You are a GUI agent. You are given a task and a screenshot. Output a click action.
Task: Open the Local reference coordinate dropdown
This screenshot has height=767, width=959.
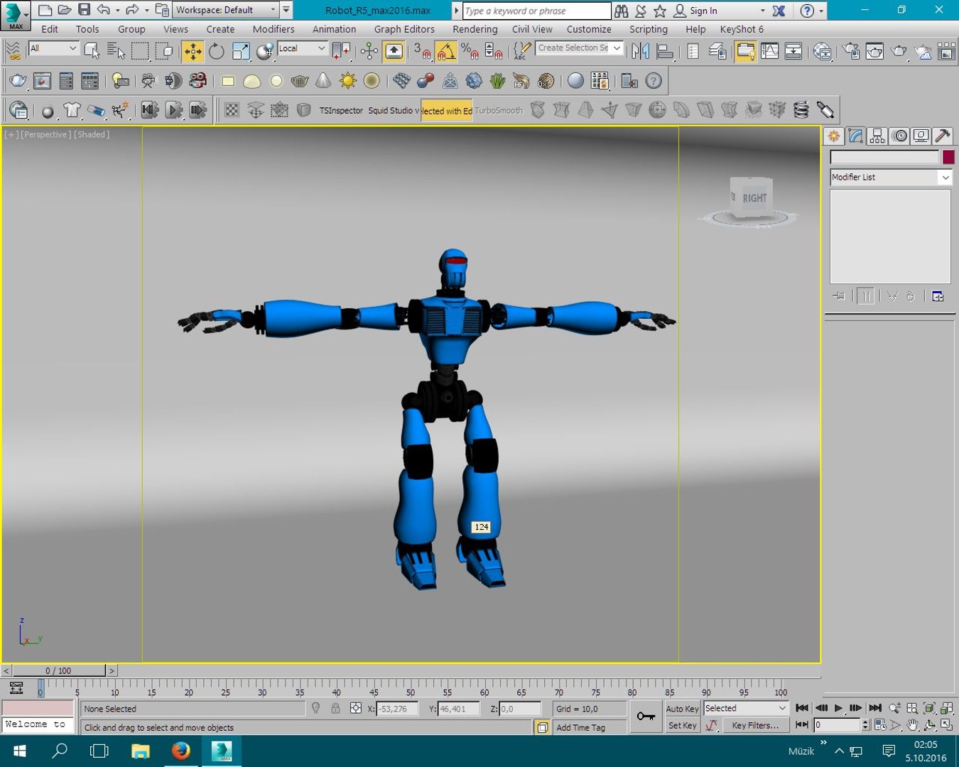click(302, 48)
